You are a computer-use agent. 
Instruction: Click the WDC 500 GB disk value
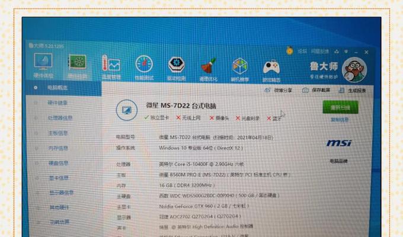219,196
